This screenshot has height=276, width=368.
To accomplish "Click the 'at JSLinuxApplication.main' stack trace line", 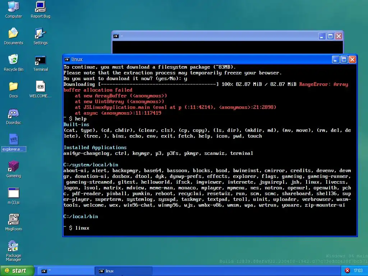I will [175, 107].
